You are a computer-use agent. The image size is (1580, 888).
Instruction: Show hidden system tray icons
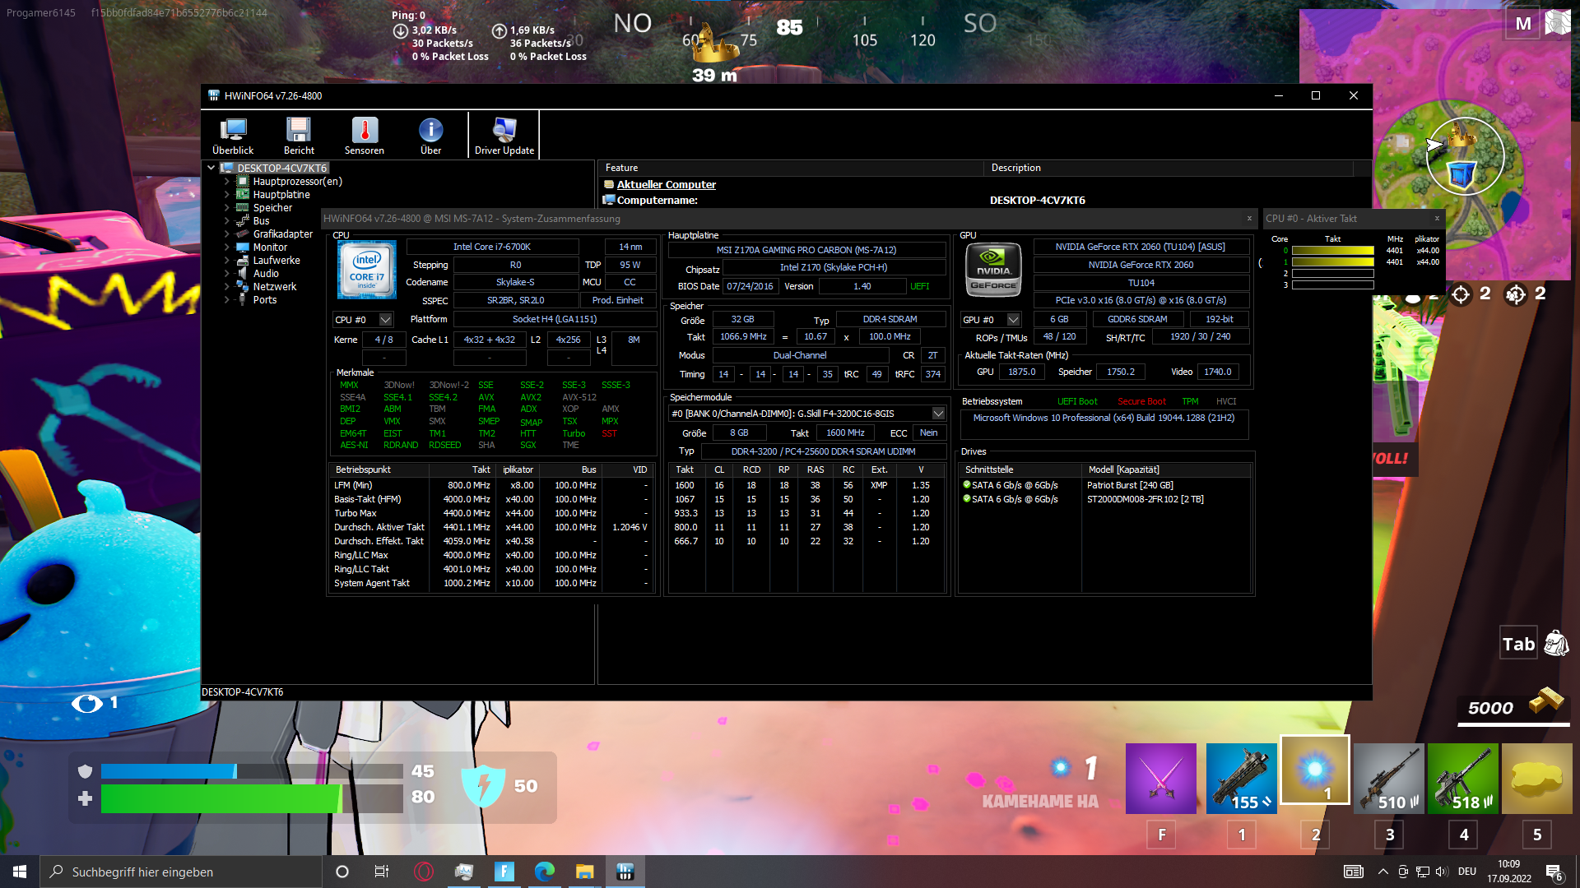(x=1382, y=872)
